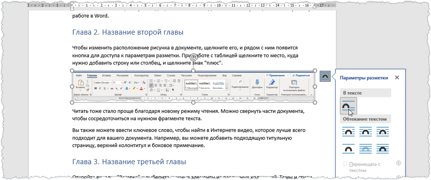Click the Обтекание текстом section label

point(365,119)
